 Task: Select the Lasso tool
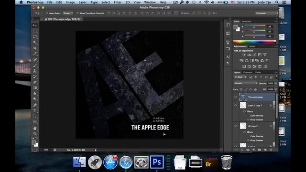35,37
